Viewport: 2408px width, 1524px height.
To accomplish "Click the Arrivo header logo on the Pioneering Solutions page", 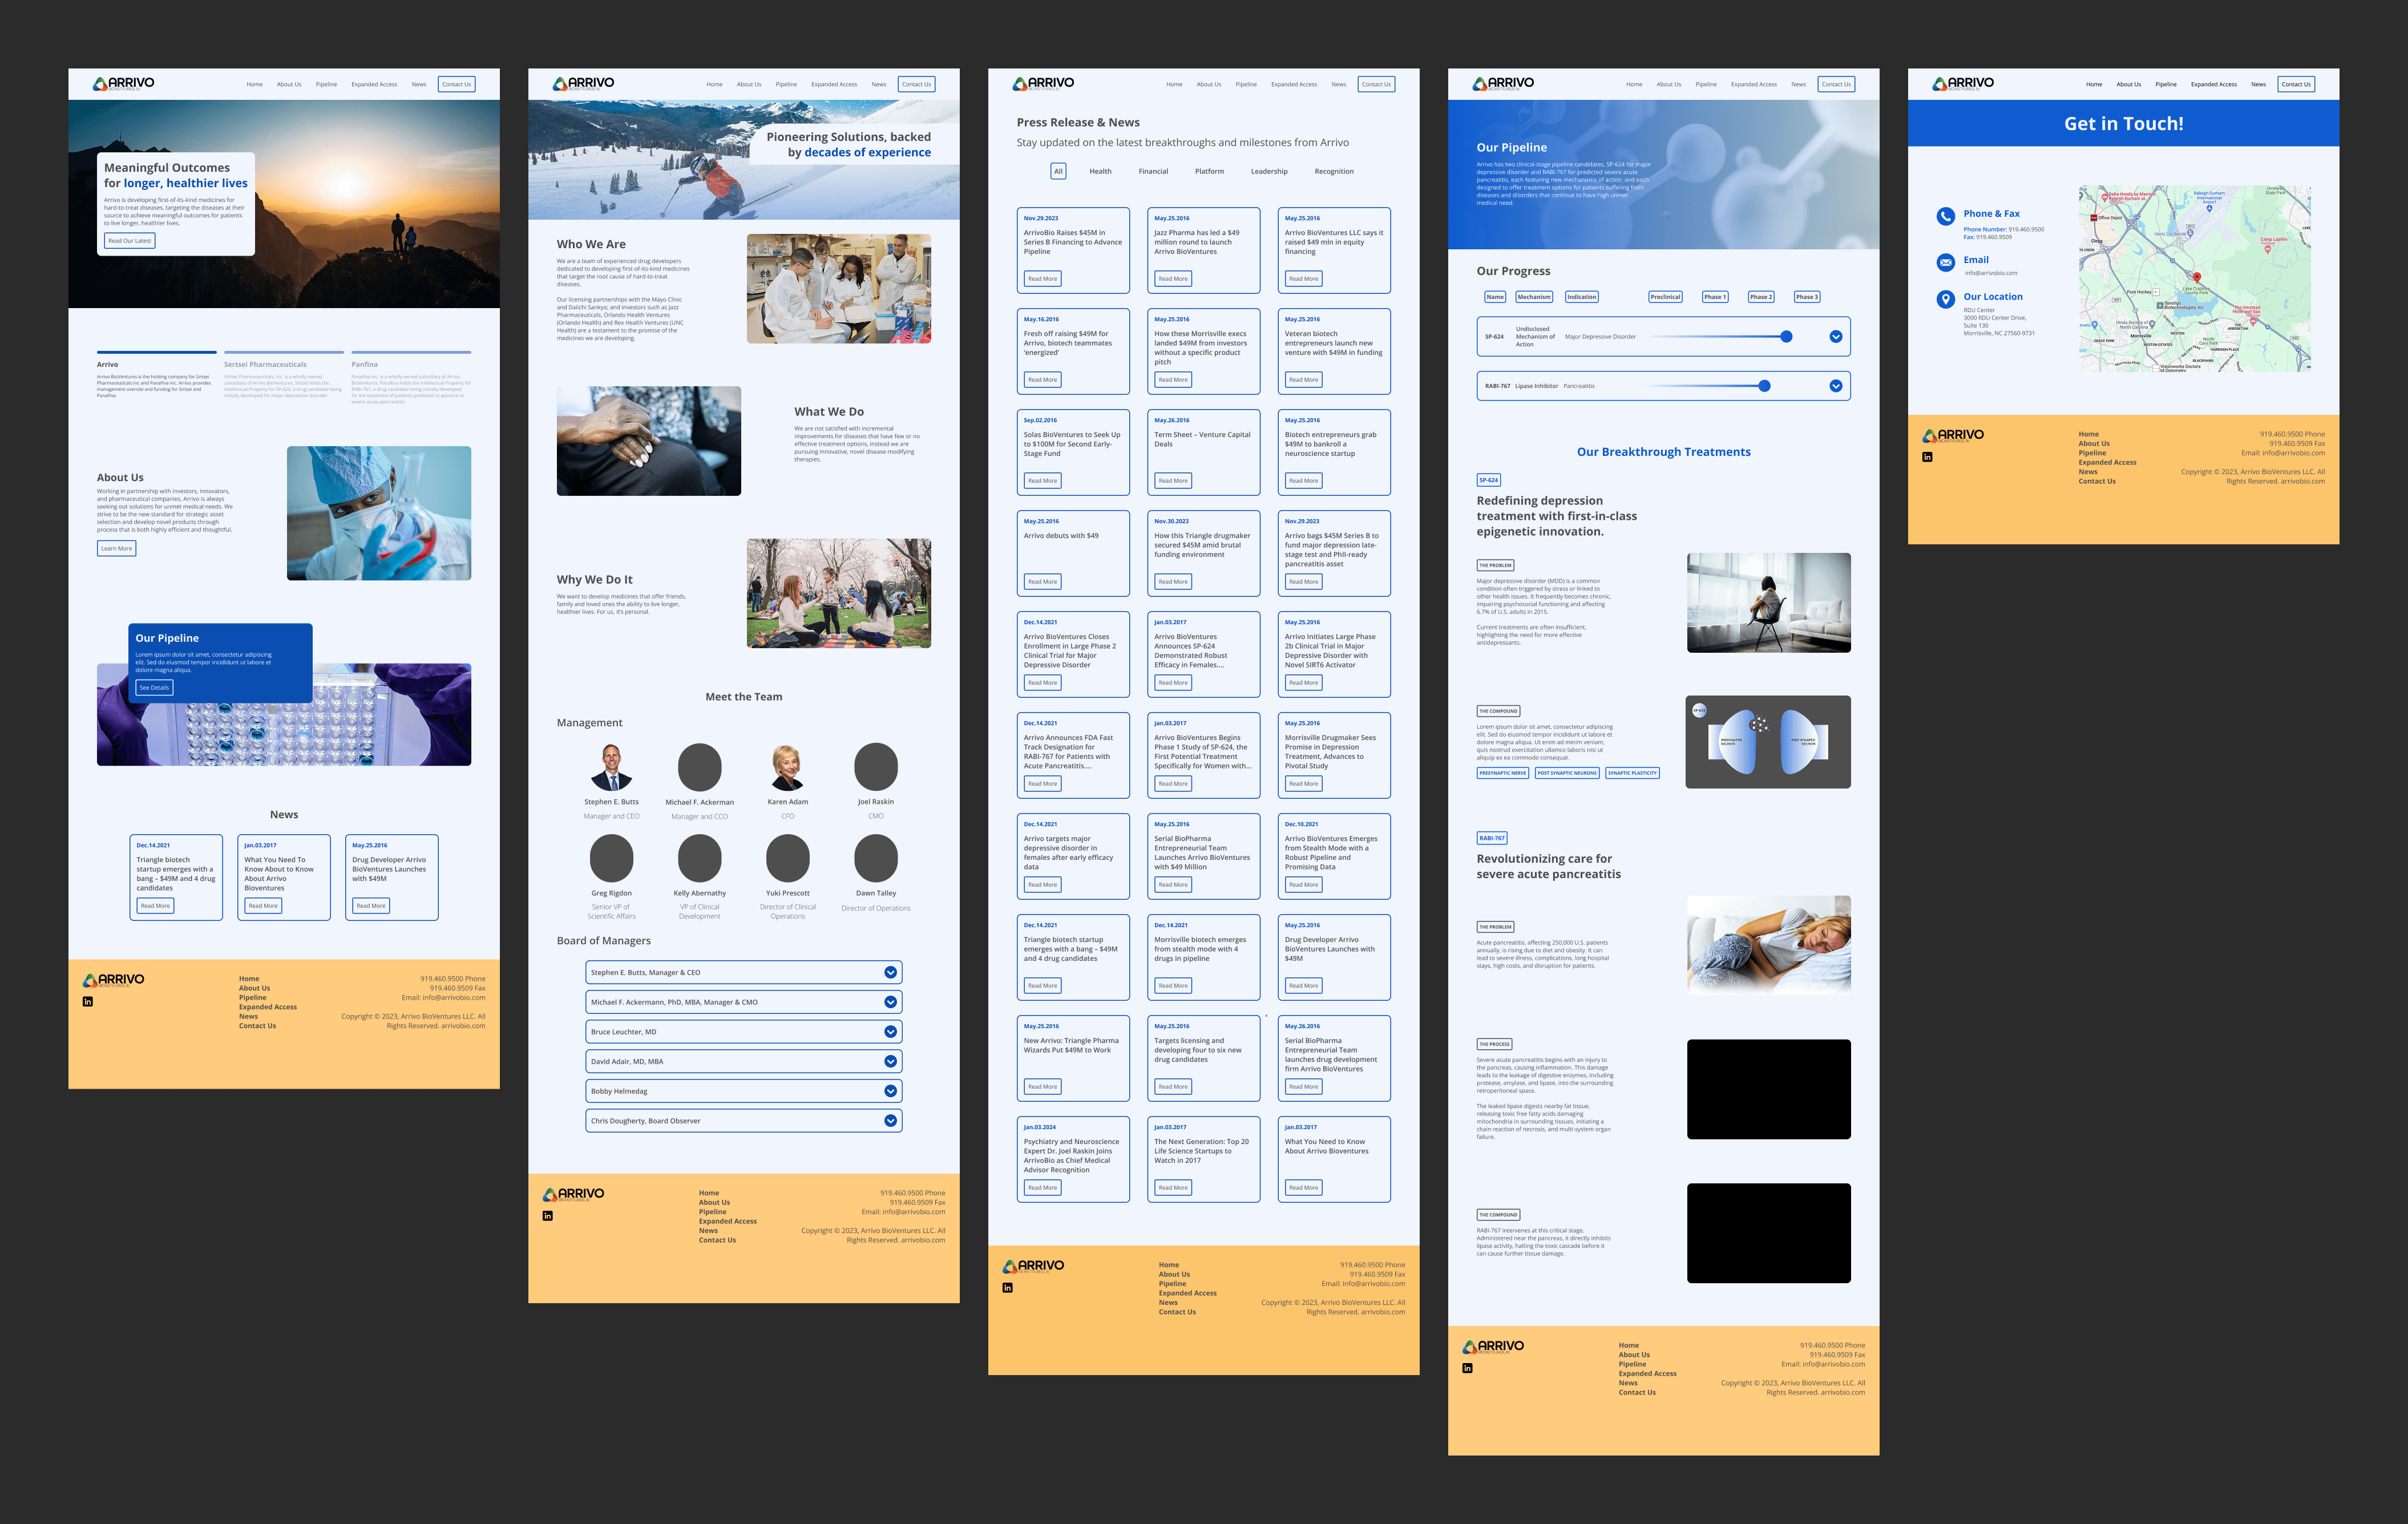I will click(x=583, y=84).
